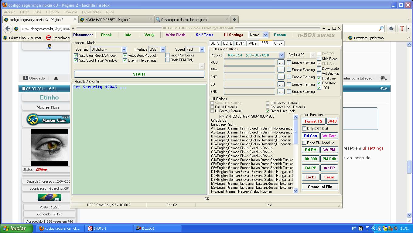
Task: Browse for the CNT file
Action: coord(281,77)
